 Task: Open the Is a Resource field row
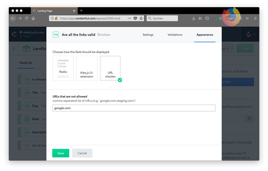tap(32, 79)
